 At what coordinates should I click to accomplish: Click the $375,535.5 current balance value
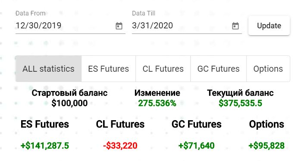(240, 103)
